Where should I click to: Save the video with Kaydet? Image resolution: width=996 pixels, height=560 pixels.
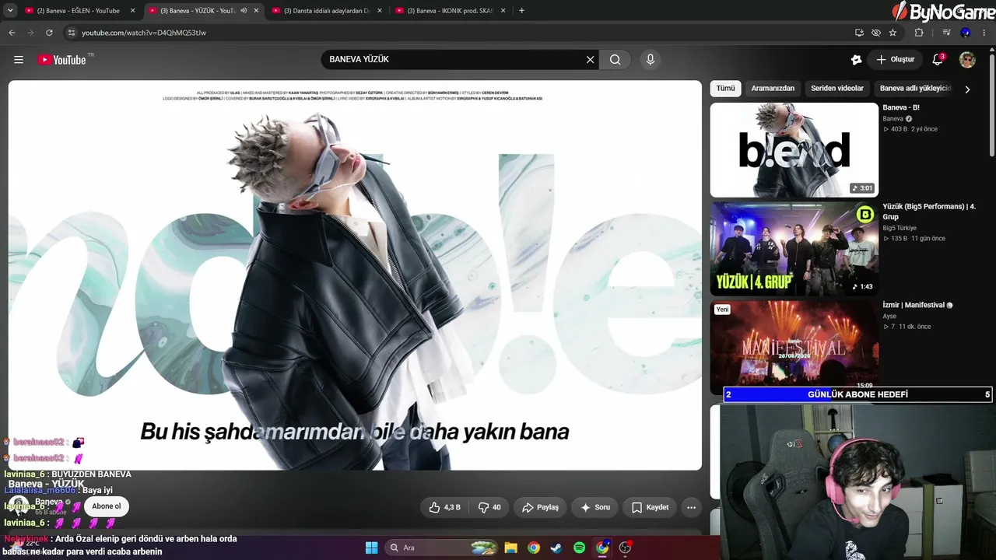point(650,507)
